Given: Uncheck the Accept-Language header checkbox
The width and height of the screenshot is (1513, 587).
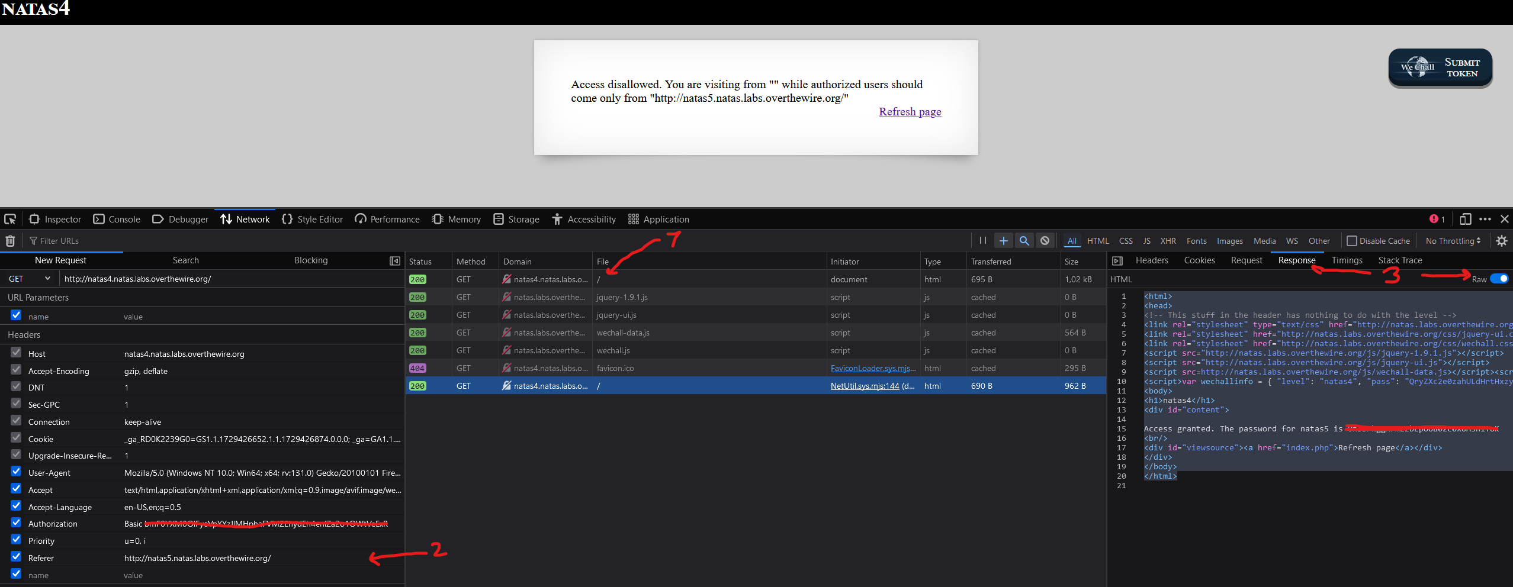Looking at the screenshot, I should (x=16, y=506).
